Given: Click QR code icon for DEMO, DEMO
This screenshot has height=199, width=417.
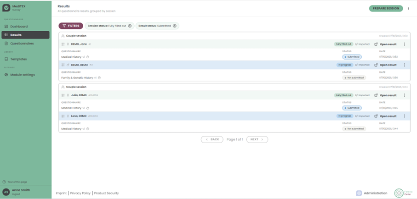Looking at the screenshot, I should 63,65.
